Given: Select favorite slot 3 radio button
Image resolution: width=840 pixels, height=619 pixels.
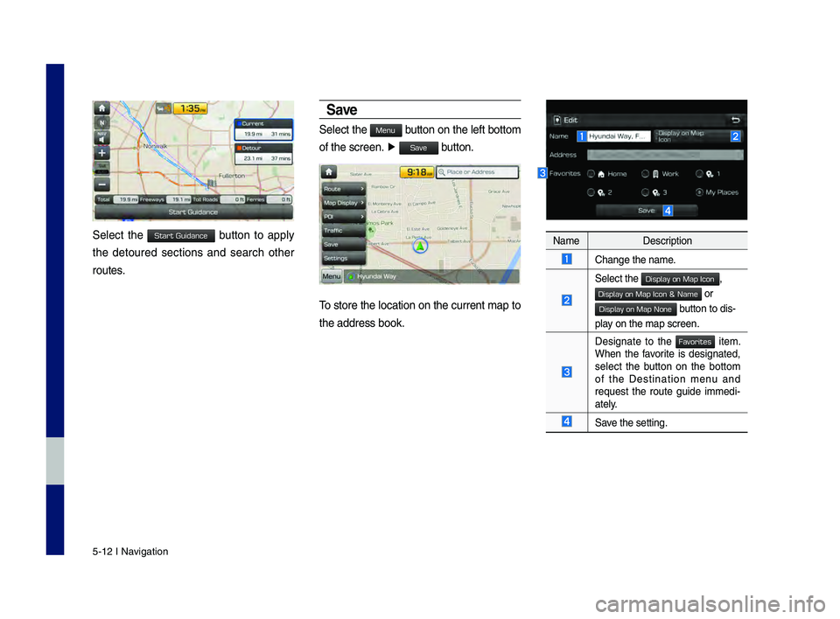Looking at the screenshot, I should pyautogui.click(x=646, y=192).
